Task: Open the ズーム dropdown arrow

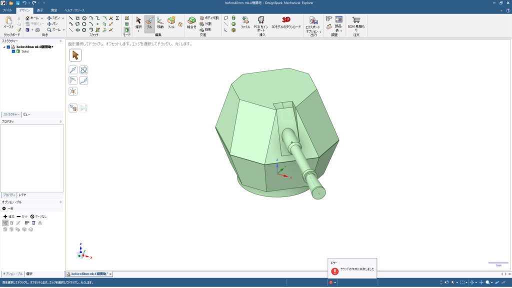Action: coord(63,30)
